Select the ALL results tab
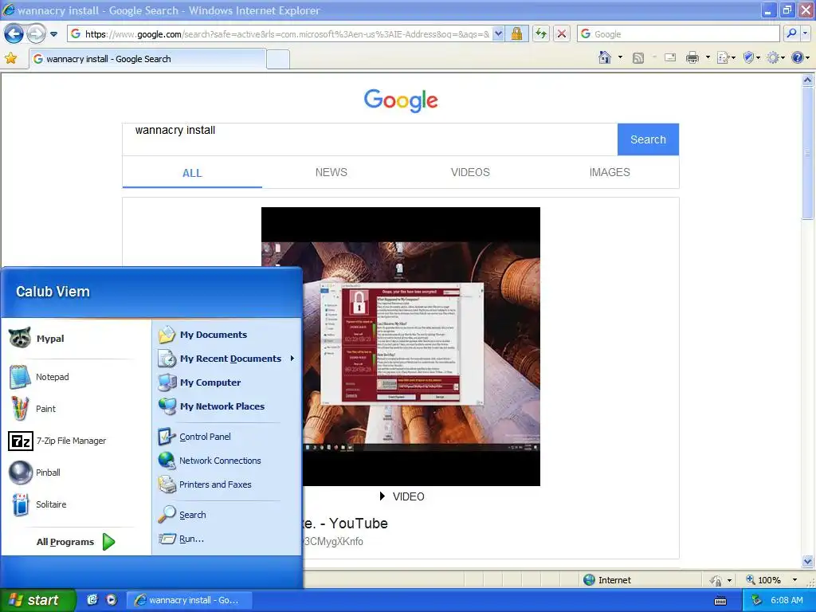Image resolution: width=816 pixels, height=612 pixels. [x=192, y=173]
